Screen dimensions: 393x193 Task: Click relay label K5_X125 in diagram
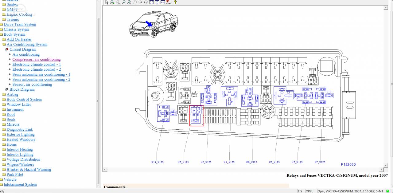(x=297, y=162)
